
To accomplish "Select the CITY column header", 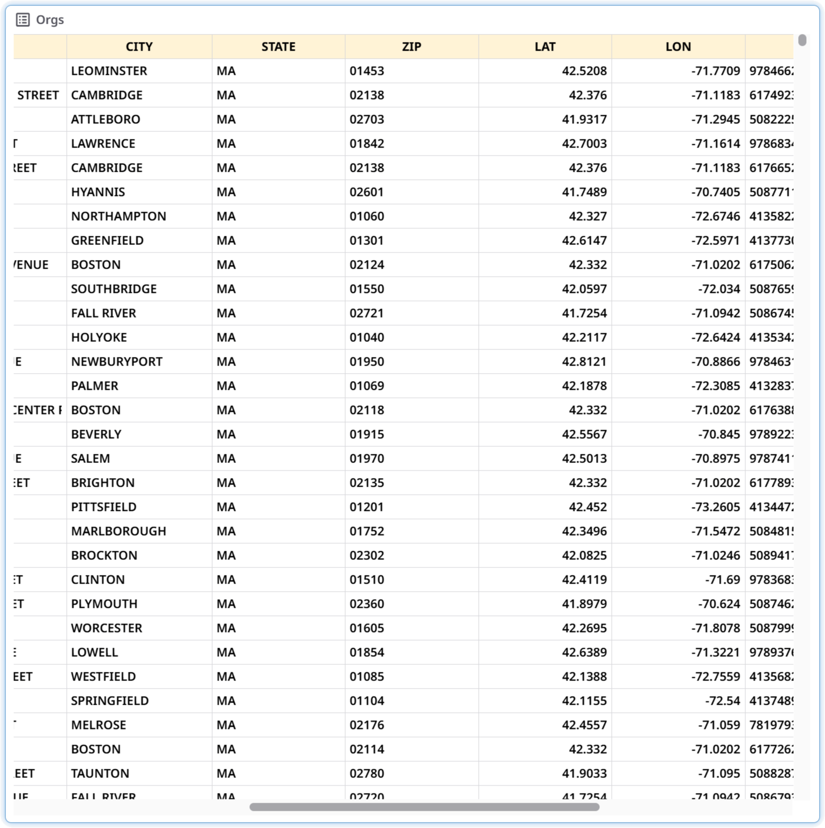I will tap(139, 47).
